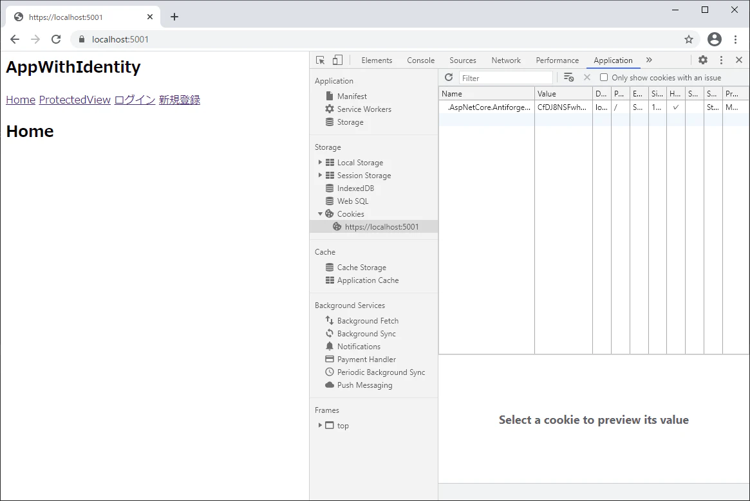Bookmark this page with star icon
The width and height of the screenshot is (750, 501).
(688, 39)
